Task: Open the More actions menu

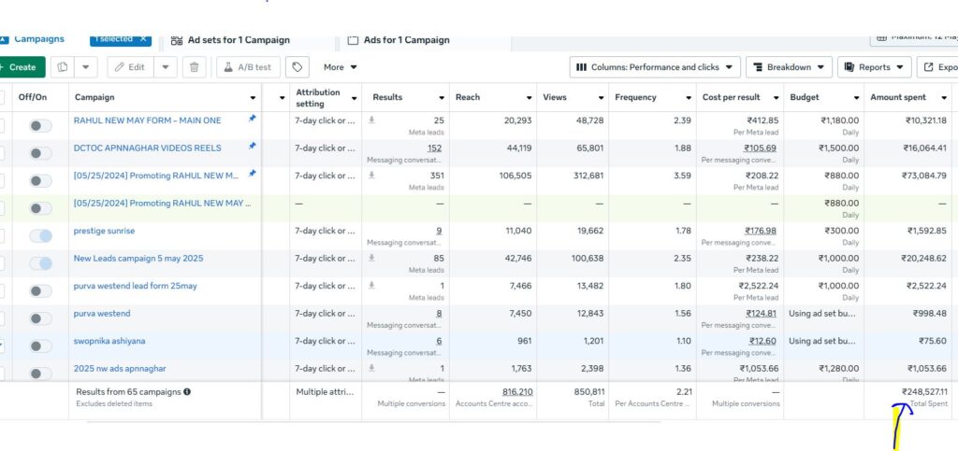Action: (x=341, y=67)
